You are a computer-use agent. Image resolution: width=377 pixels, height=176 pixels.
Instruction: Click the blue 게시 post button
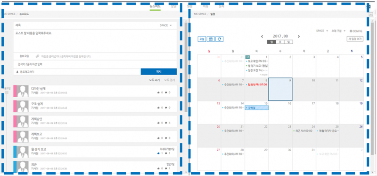tap(159, 72)
